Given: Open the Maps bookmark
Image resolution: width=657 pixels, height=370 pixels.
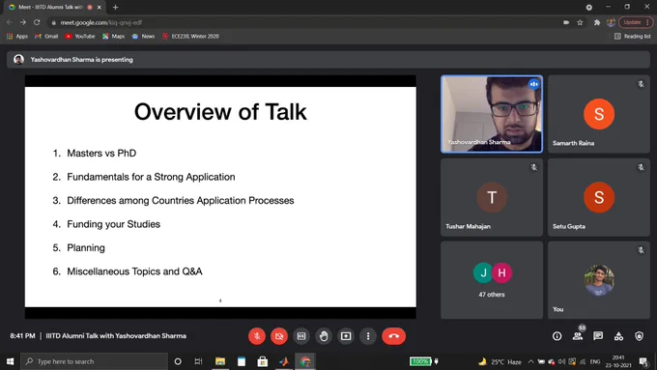Looking at the screenshot, I should [x=114, y=37].
